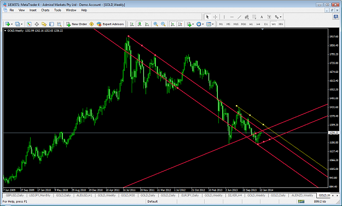Select the Crosshair tool
This screenshot has width=342, height=206.
[215, 17]
